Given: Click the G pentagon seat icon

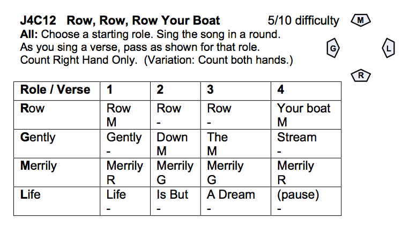Looking at the screenshot, I should (333, 48).
